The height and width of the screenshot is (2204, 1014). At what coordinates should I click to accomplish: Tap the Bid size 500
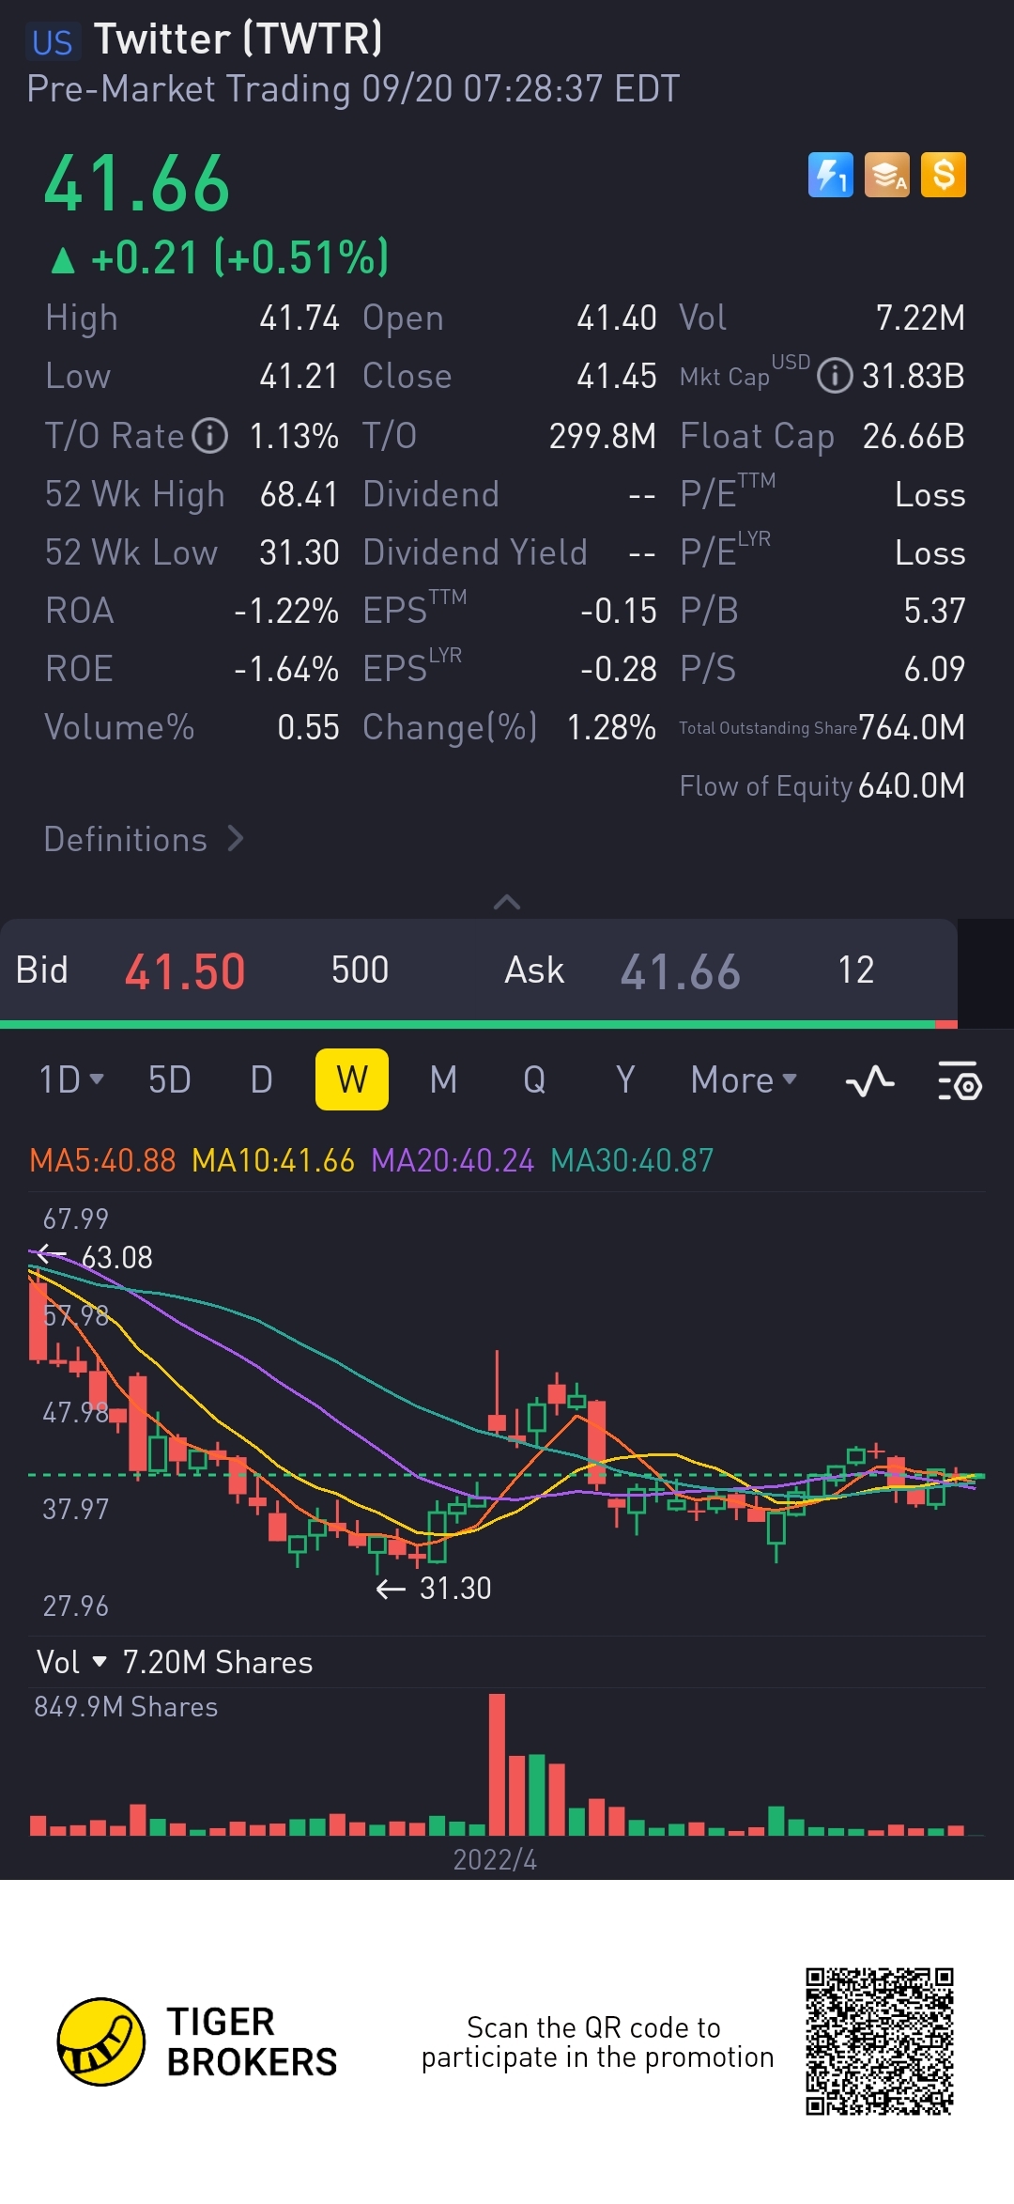(x=360, y=970)
